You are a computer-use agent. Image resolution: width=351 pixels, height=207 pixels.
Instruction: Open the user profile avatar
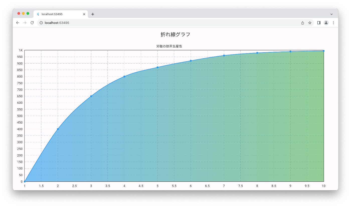(x=326, y=23)
